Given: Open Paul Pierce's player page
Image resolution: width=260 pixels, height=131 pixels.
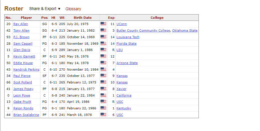Looking at the screenshot, I should [x=22, y=76].
